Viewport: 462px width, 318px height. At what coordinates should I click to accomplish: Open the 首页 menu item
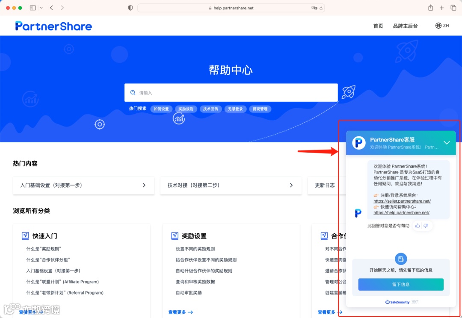click(x=378, y=26)
